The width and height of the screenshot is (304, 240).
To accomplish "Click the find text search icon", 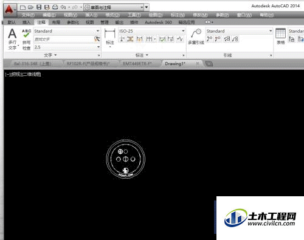I will point(97,39).
